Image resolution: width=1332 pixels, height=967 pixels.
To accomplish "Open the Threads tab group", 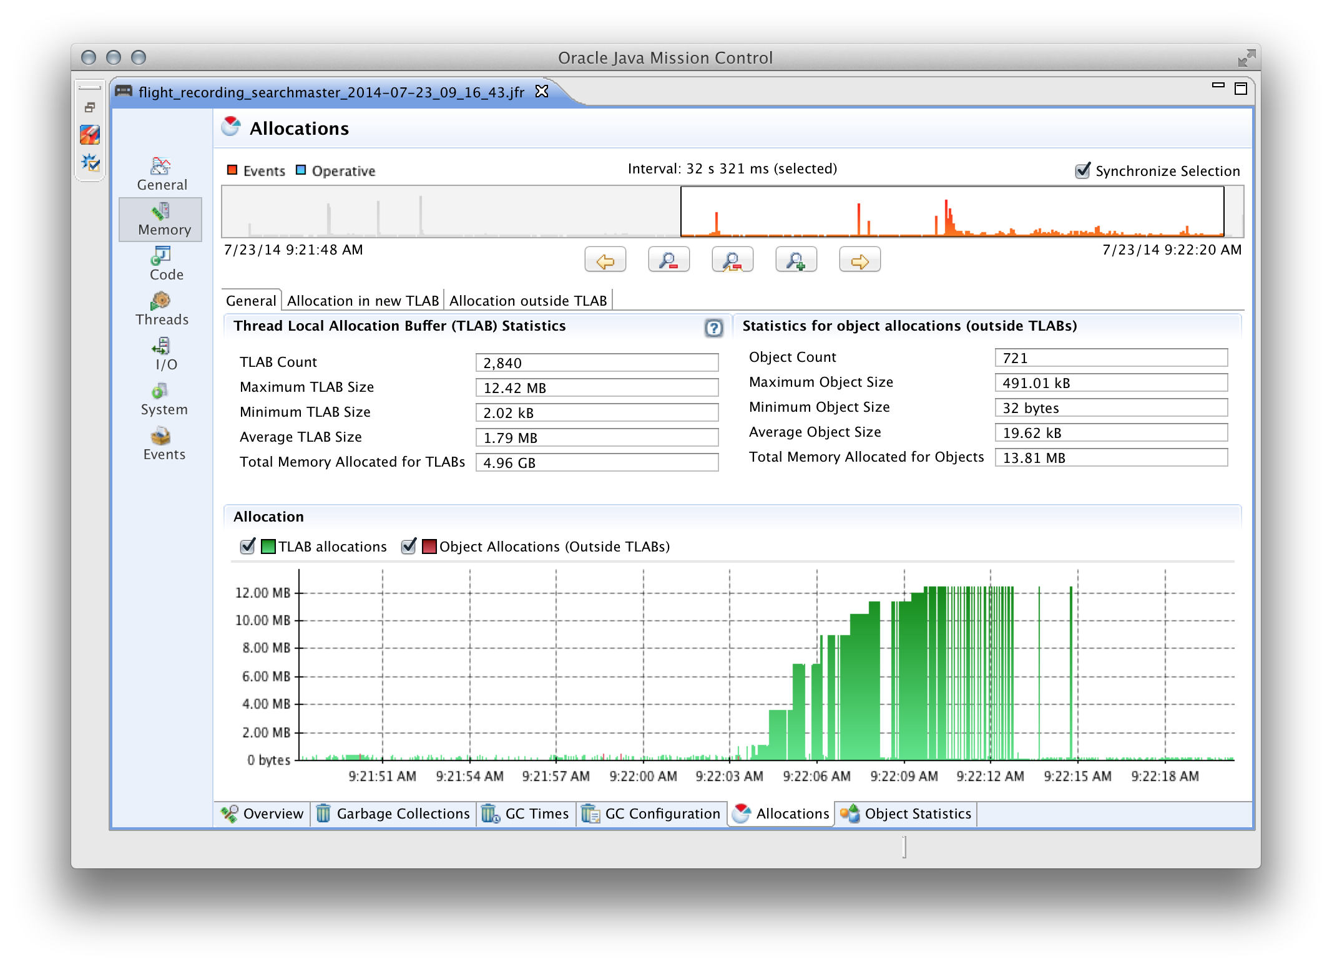I will tap(162, 309).
